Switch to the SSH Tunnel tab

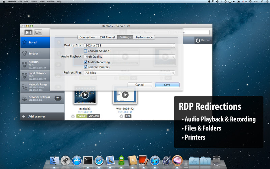(x=107, y=37)
